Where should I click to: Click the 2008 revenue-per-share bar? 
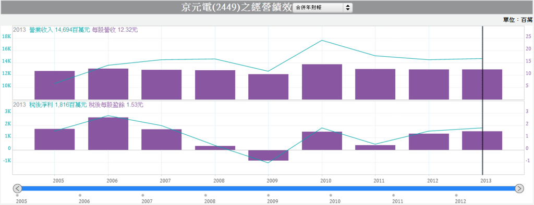coord(215,85)
